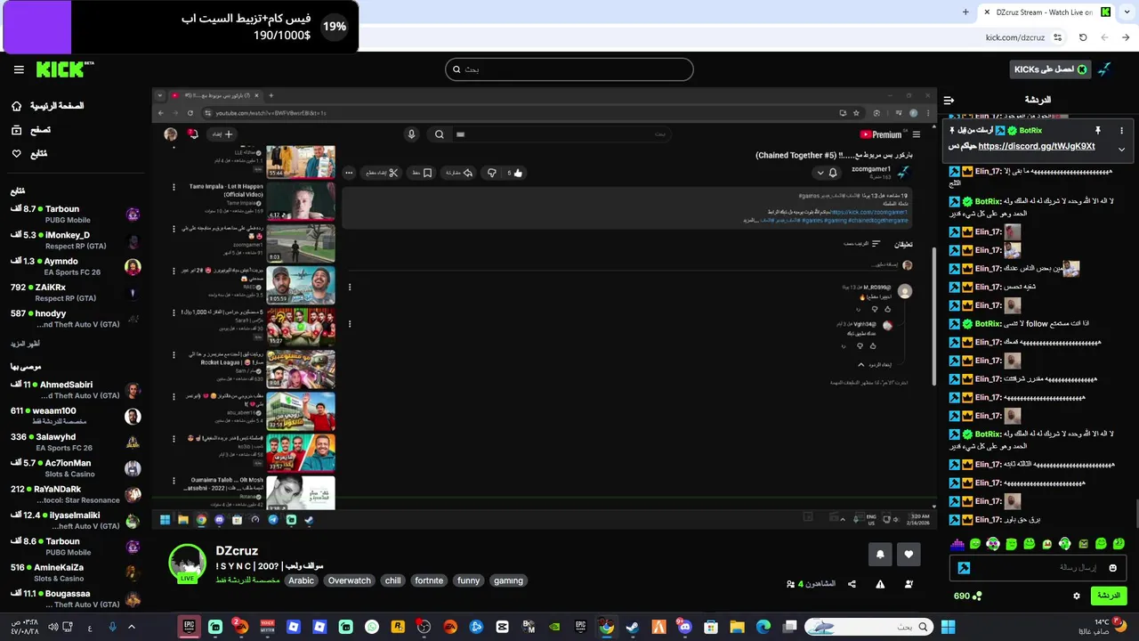The height and width of the screenshot is (641, 1139).
Task: Collapse the chat panel with arrow icon
Action: click(949, 101)
